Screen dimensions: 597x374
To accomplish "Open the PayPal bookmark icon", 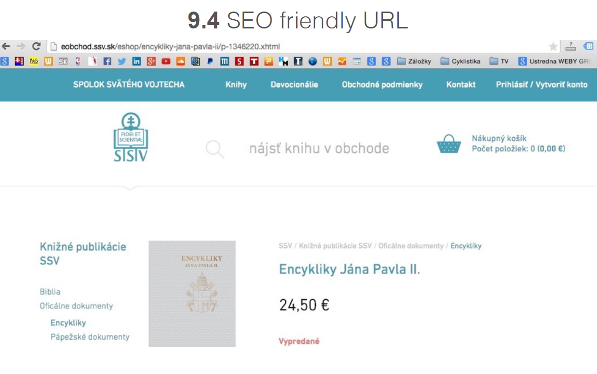I will (210, 61).
